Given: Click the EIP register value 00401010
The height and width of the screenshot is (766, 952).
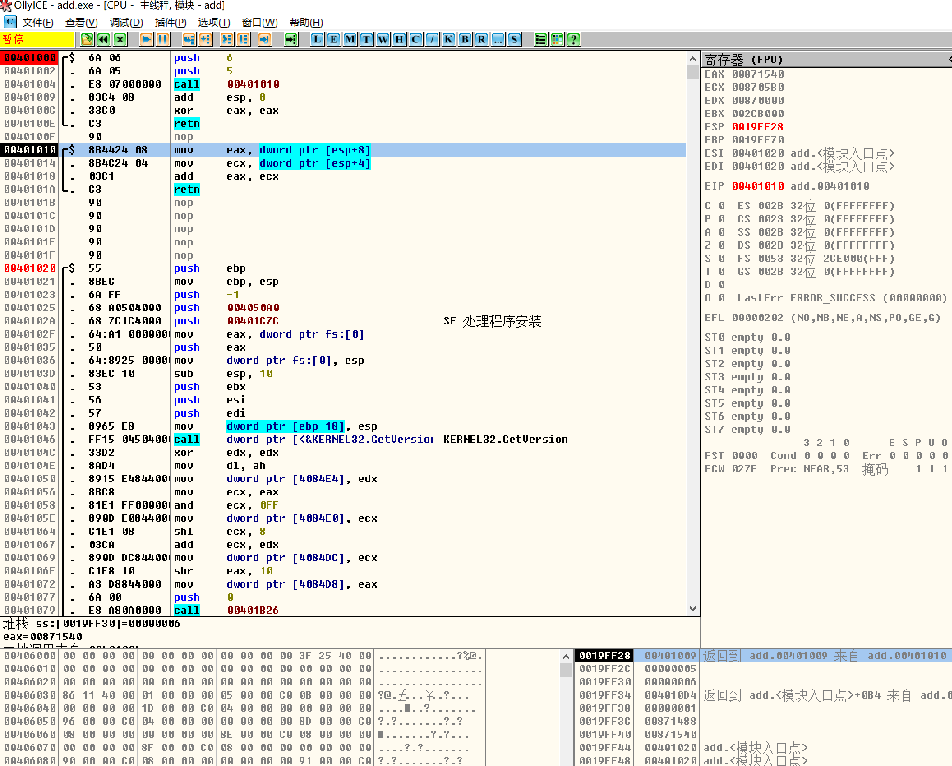Looking at the screenshot, I should [x=758, y=186].
